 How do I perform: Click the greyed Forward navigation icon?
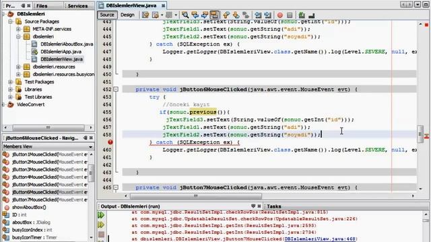tap(169, 15)
